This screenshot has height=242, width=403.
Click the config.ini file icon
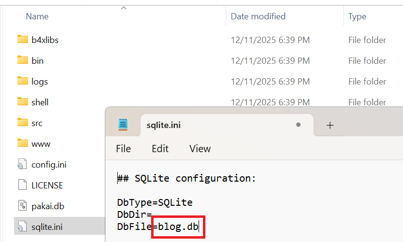click(x=22, y=165)
